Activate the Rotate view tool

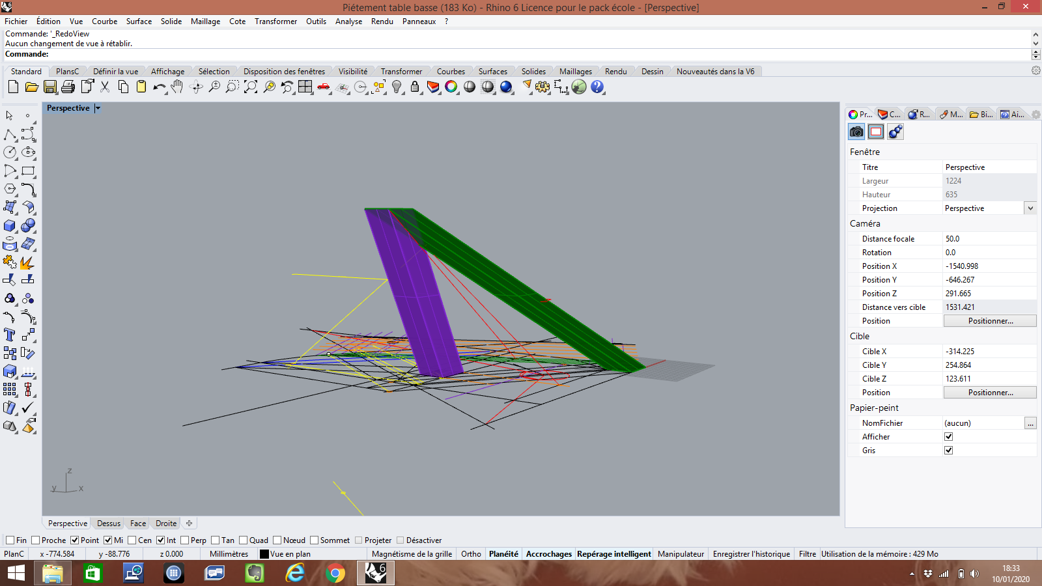pyautogui.click(x=196, y=87)
